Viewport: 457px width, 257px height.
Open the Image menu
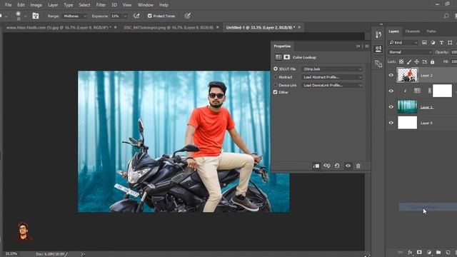click(x=36, y=5)
